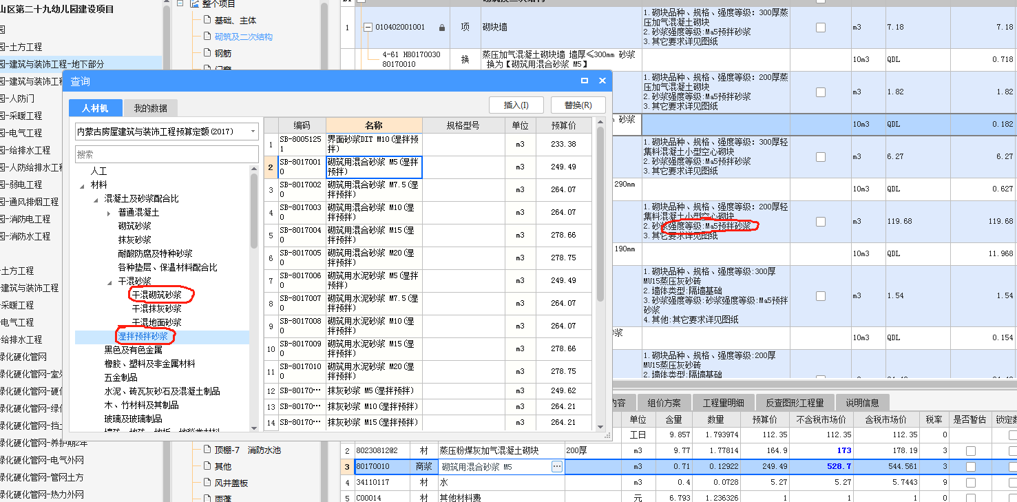Viewport: 1017px width, 502px height.
Task: Toggle 是否暂估 for 砌筑用混合砂浆 M5
Action: pos(971,467)
